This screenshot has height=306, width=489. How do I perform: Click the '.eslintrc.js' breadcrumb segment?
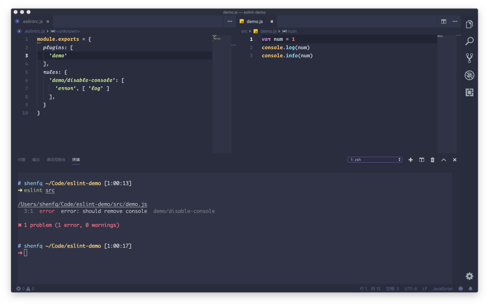(34, 31)
